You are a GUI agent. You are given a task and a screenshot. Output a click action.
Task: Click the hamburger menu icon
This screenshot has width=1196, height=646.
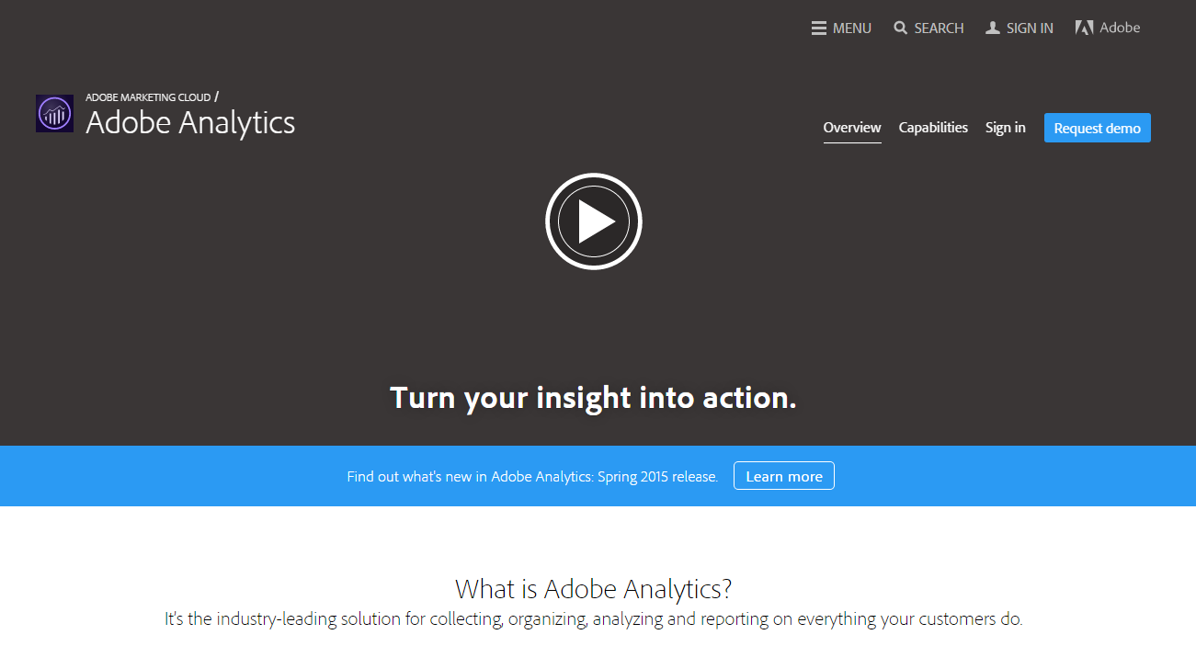(818, 28)
